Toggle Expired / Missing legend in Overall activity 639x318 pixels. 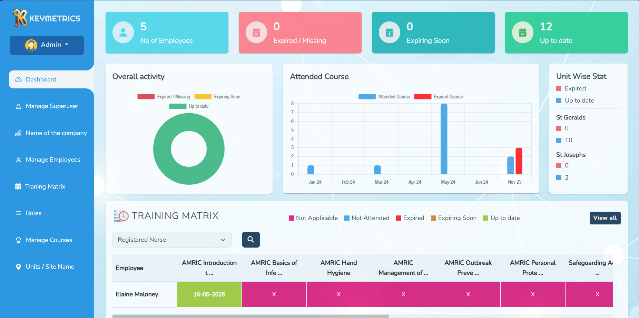(x=164, y=97)
